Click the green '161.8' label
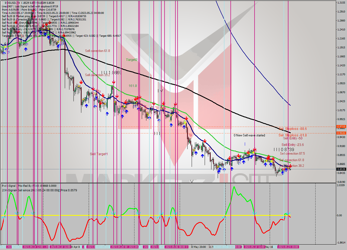Viewport: 347px width, 250px height. point(133,86)
